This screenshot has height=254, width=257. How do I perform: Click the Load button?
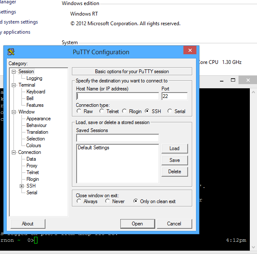pos(175,148)
